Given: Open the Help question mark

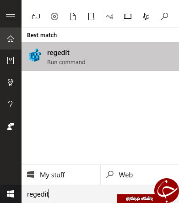Looking at the screenshot, I should click(11, 104).
